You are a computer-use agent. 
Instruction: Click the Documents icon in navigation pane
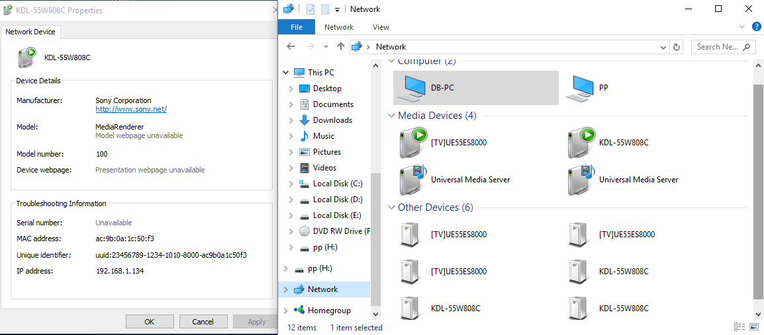pyautogui.click(x=305, y=104)
